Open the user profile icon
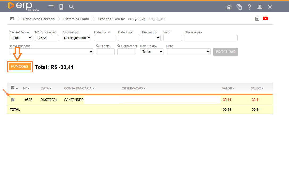The height and width of the screenshot is (180, 289). pos(259,7)
